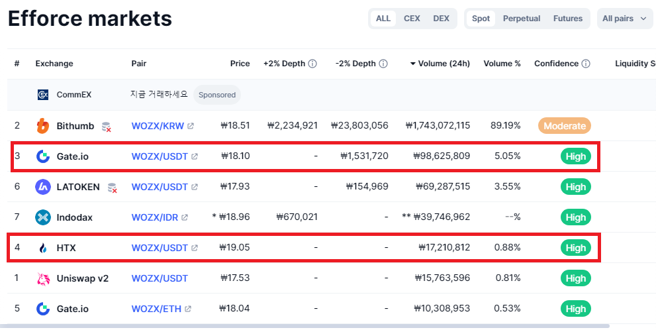Open Gate.io WOZX/USDT pair link

click(x=160, y=156)
